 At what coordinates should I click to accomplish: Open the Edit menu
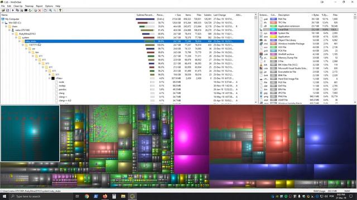click(x=9, y=6)
